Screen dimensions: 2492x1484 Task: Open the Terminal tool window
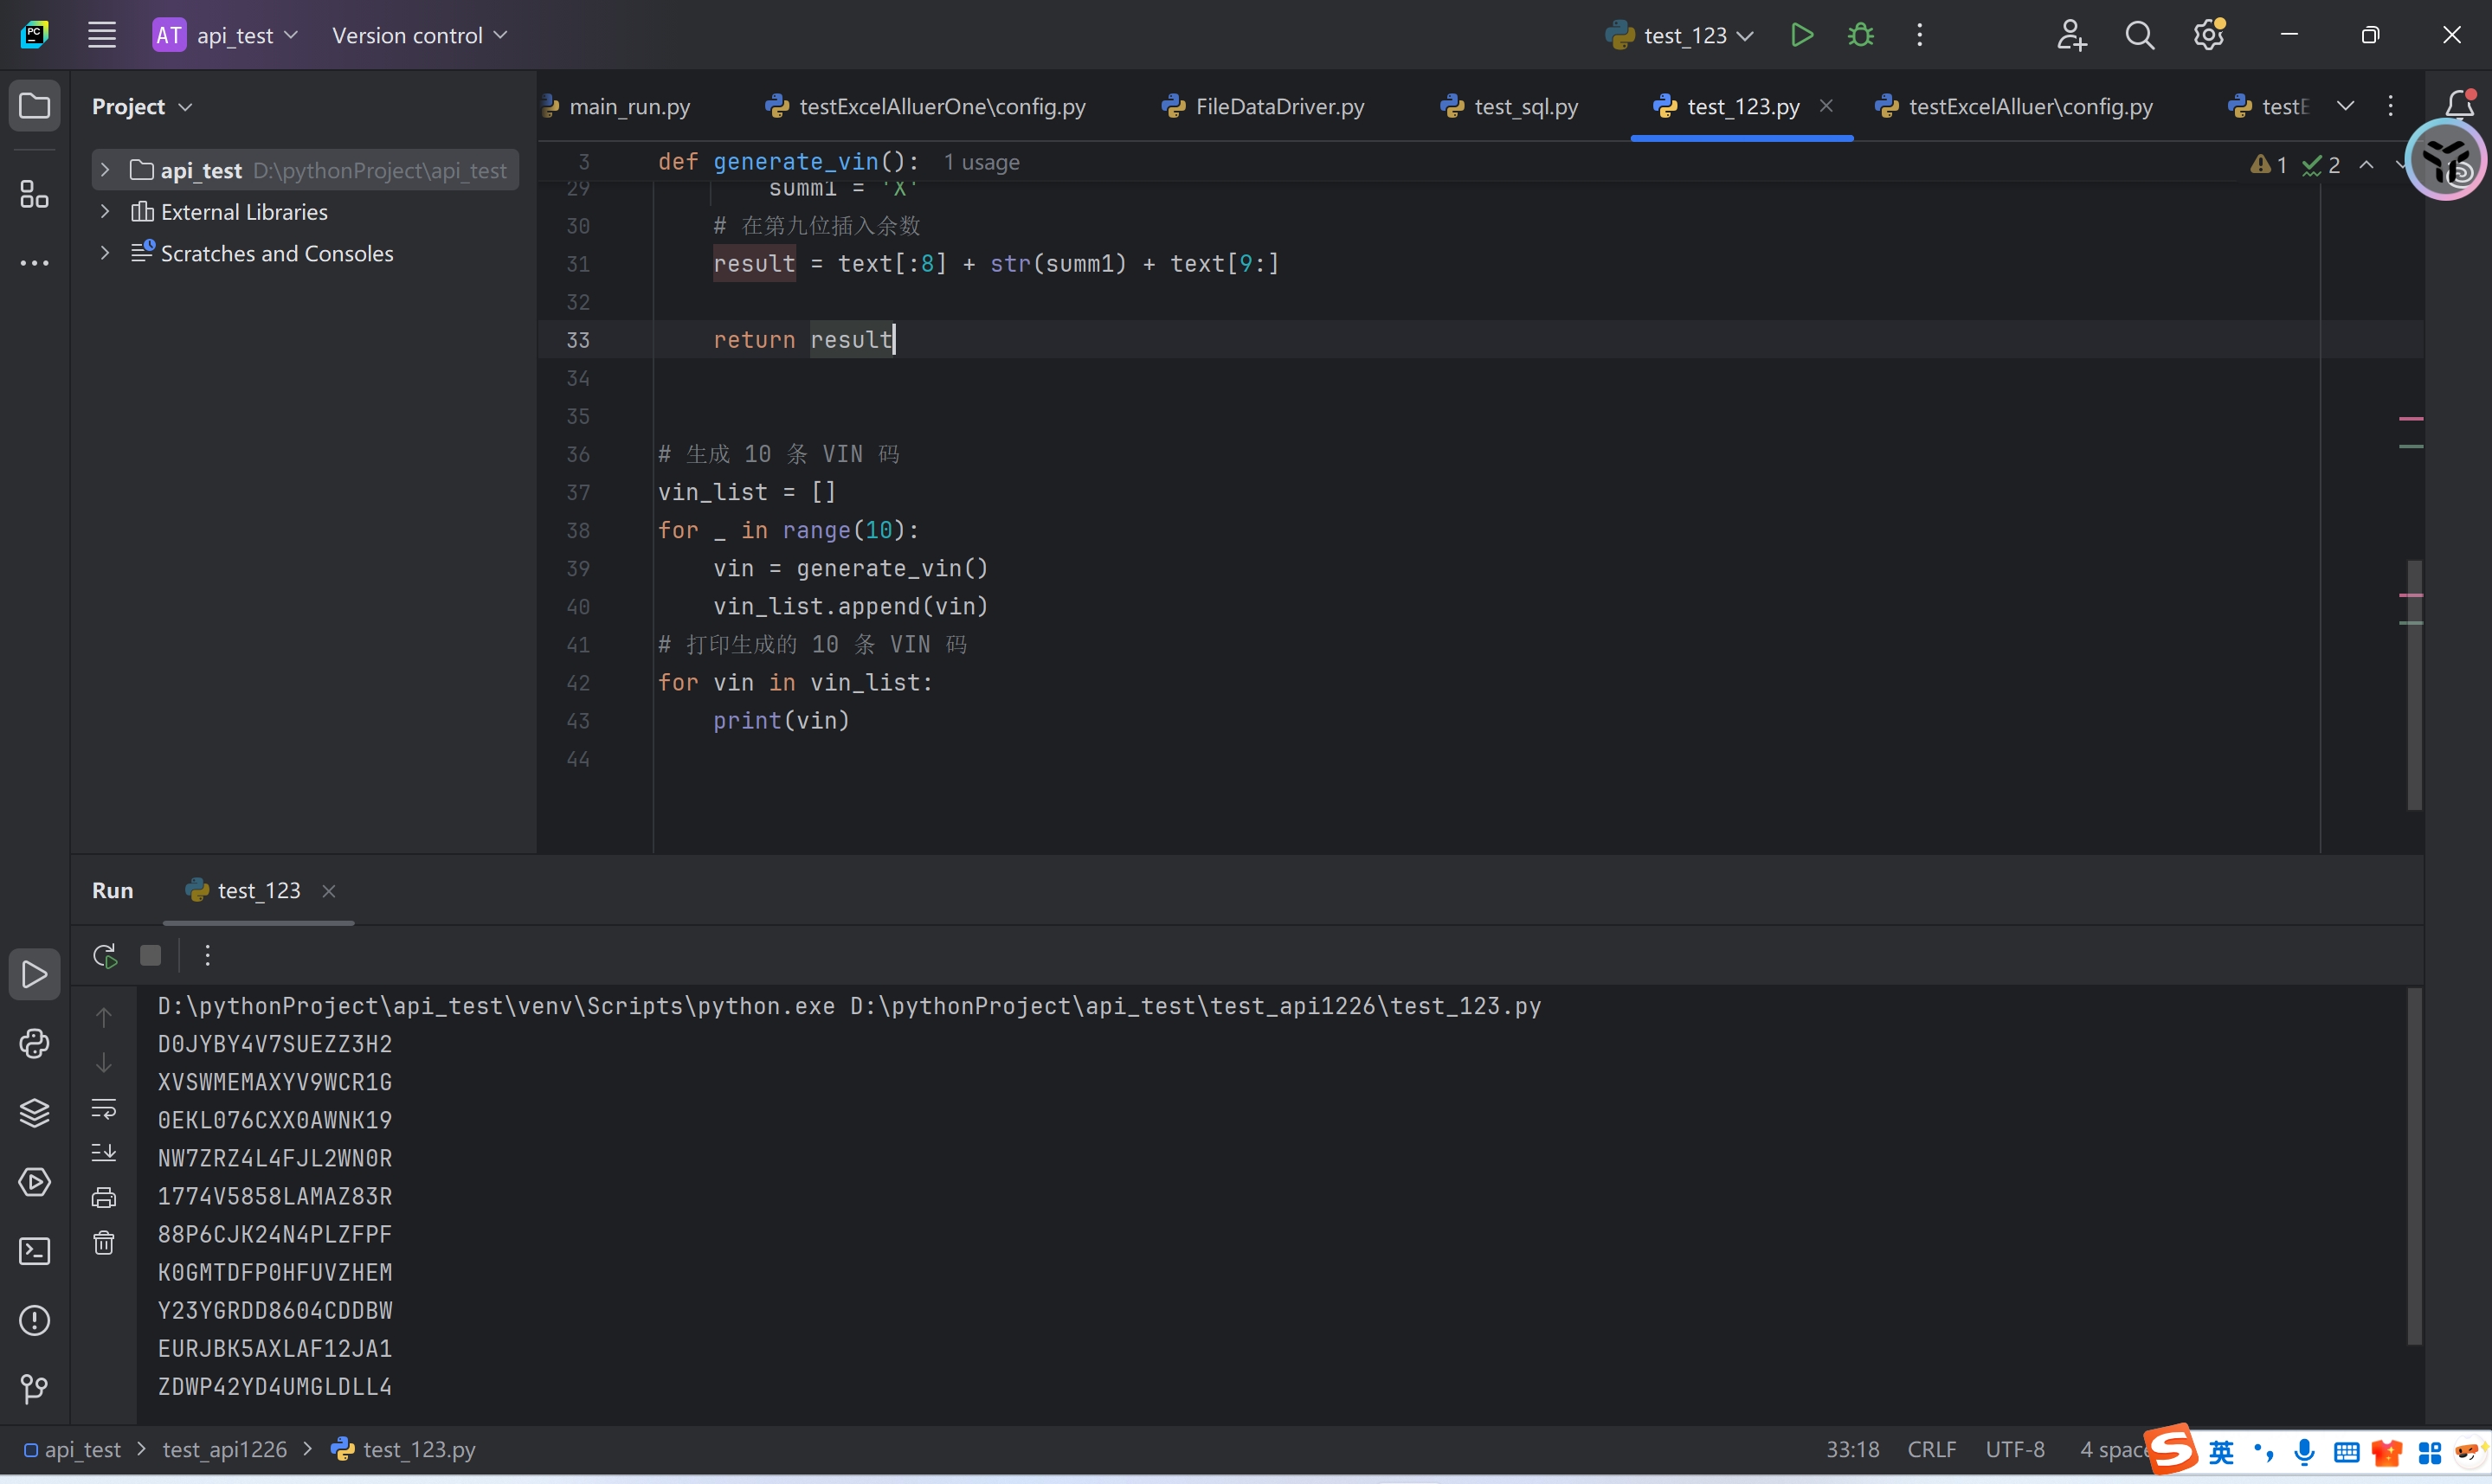point(34,1252)
